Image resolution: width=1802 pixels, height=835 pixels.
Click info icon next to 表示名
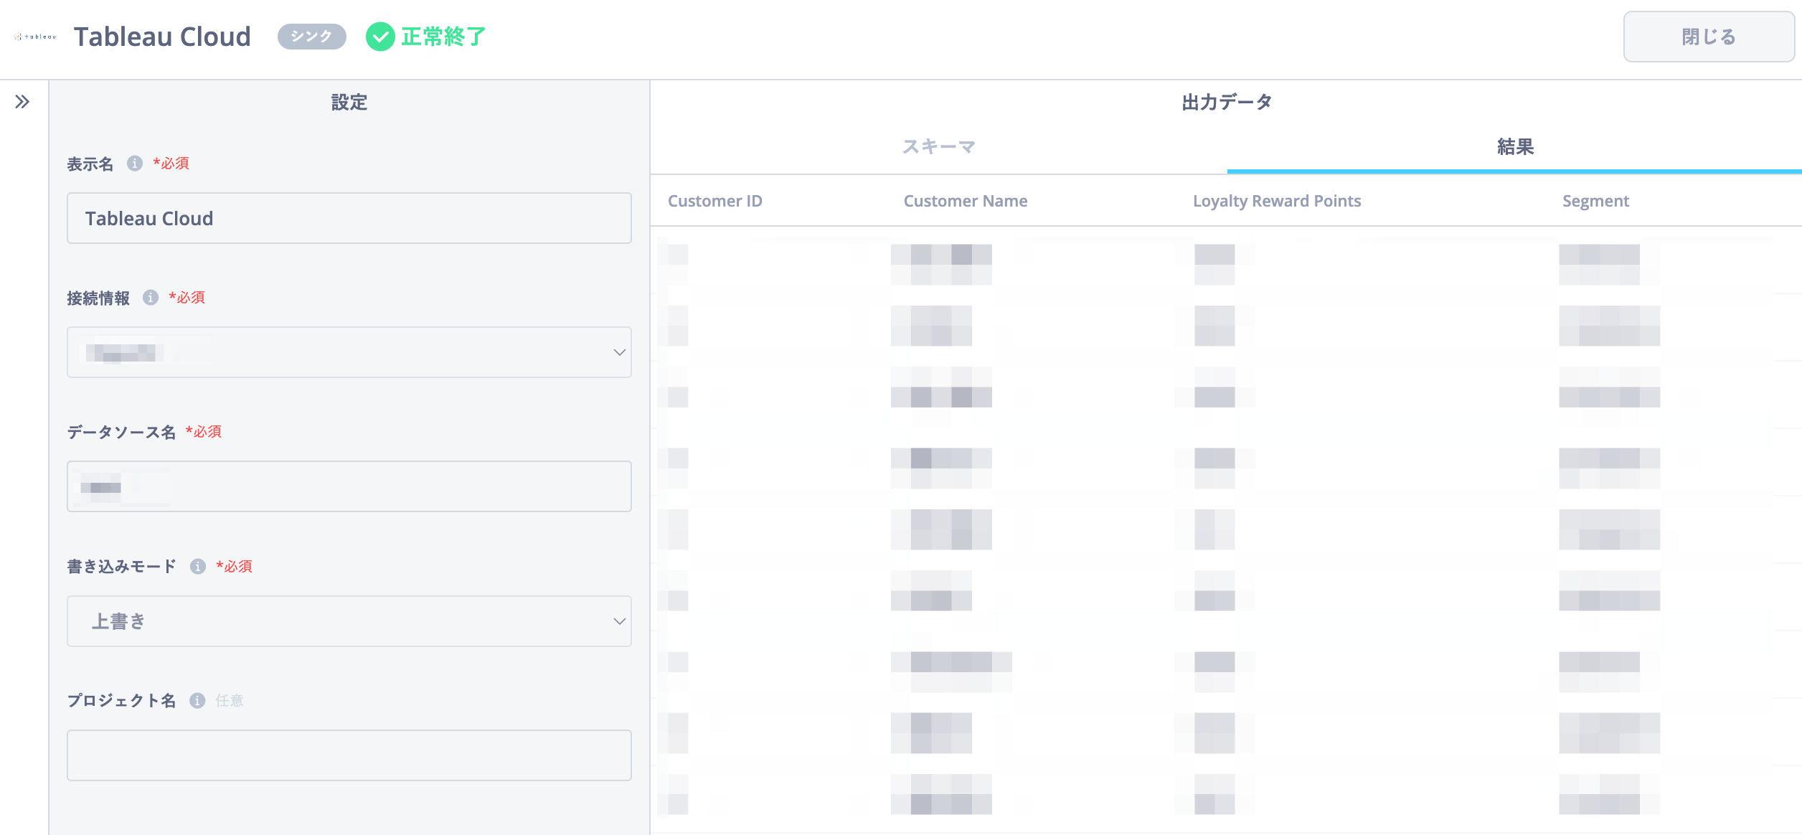[x=135, y=164]
